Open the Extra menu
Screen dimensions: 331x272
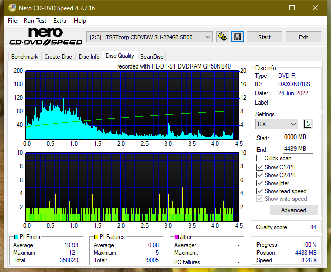coord(60,21)
